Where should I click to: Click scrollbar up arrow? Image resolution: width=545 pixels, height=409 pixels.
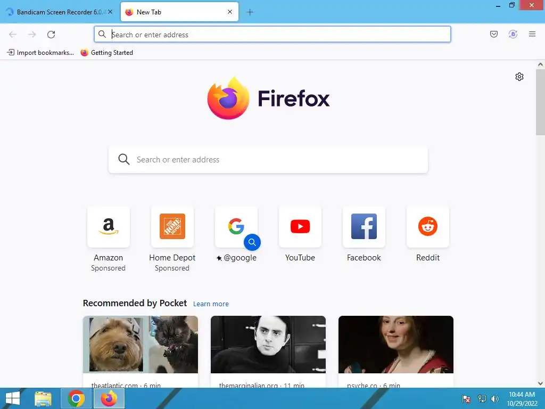540,64
